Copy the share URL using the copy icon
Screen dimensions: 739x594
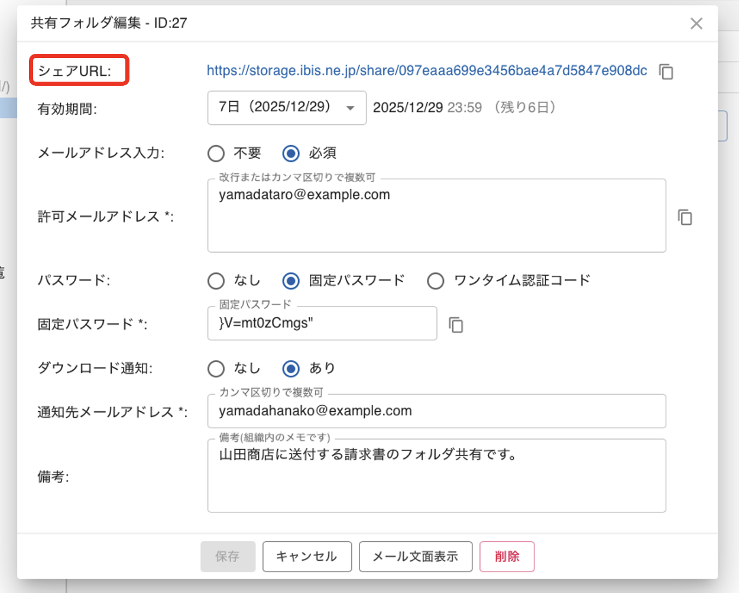tap(666, 72)
